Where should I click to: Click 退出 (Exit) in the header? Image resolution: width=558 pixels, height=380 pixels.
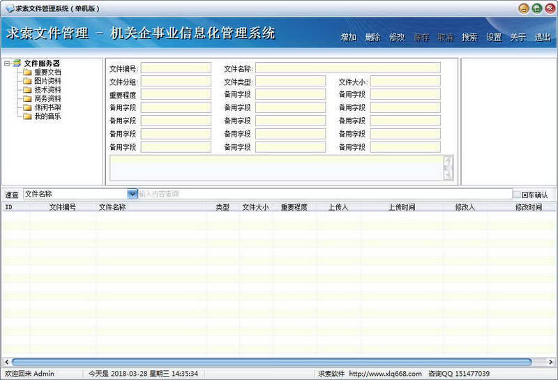tap(543, 37)
